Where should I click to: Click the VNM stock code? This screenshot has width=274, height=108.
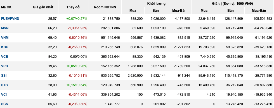(5, 37)
